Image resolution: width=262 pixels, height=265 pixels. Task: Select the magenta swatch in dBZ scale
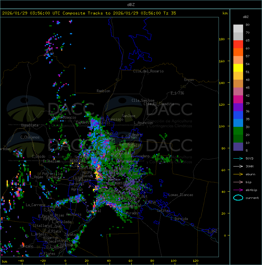[x=238, y=99]
